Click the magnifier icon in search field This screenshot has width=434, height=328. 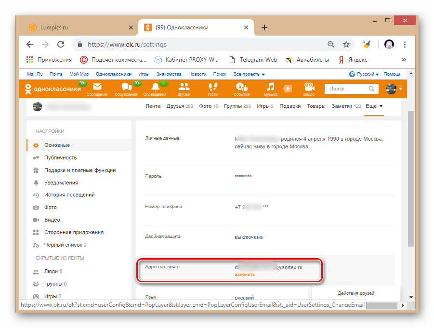point(371,89)
